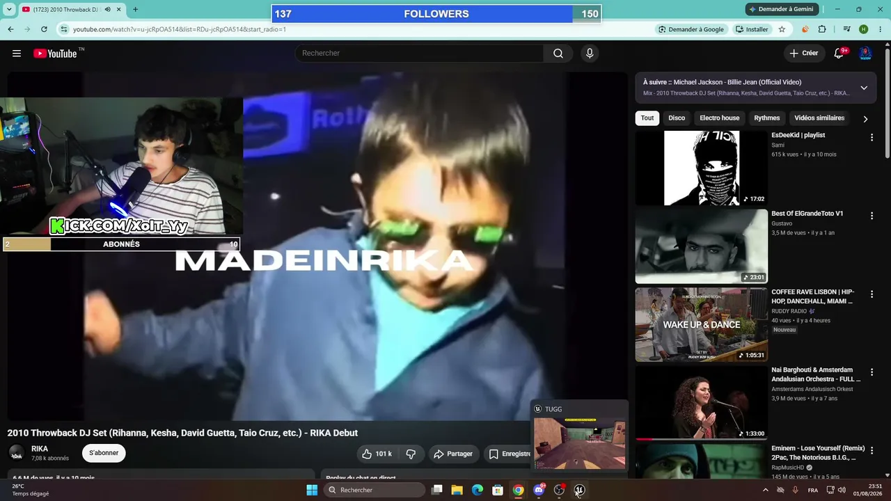Select the 'Electro house' filter chip
The width and height of the screenshot is (891, 501).
[x=720, y=118]
